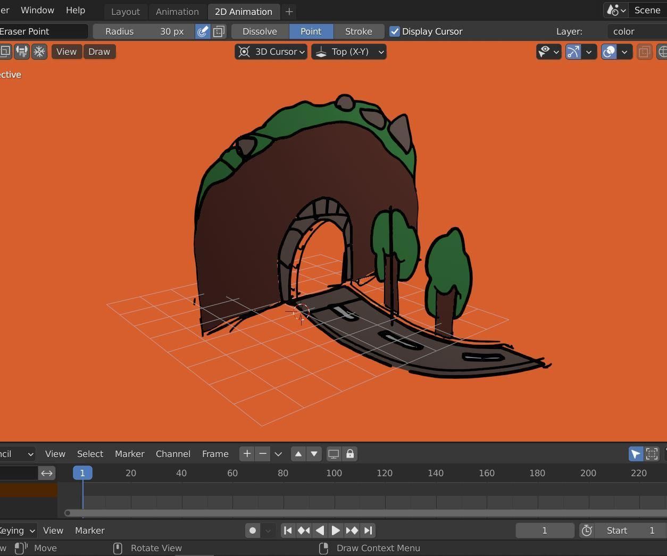Click the snowflake freeze icon in the toolbar
667x556 pixels.
40,52
